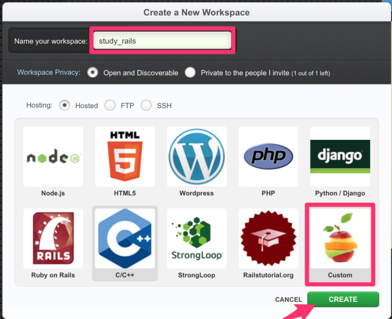This screenshot has width=392, height=319.
Task: Click the Node.js caption text
Action: (x=53, y=193)
